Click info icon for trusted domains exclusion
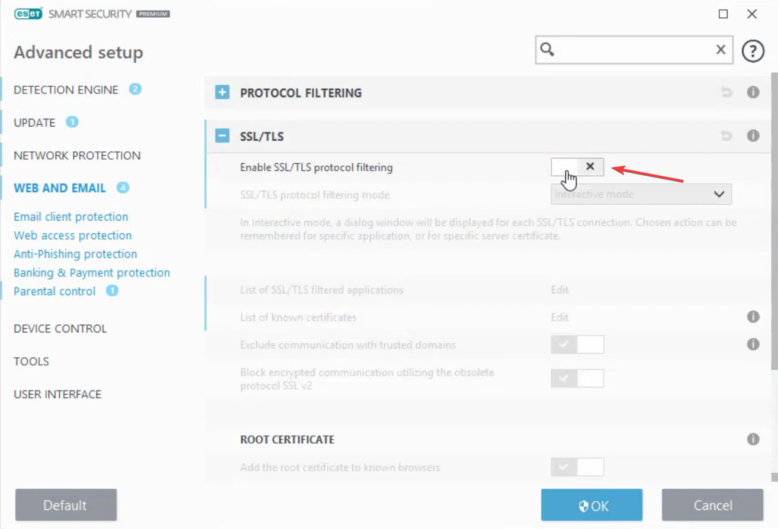This screenshot has width=778, height=529. click(x=753, y=344)
